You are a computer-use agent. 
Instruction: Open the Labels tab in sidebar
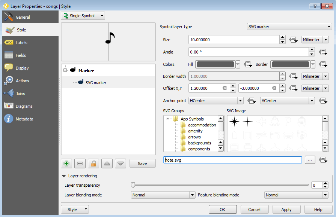[x=21, y=43]
